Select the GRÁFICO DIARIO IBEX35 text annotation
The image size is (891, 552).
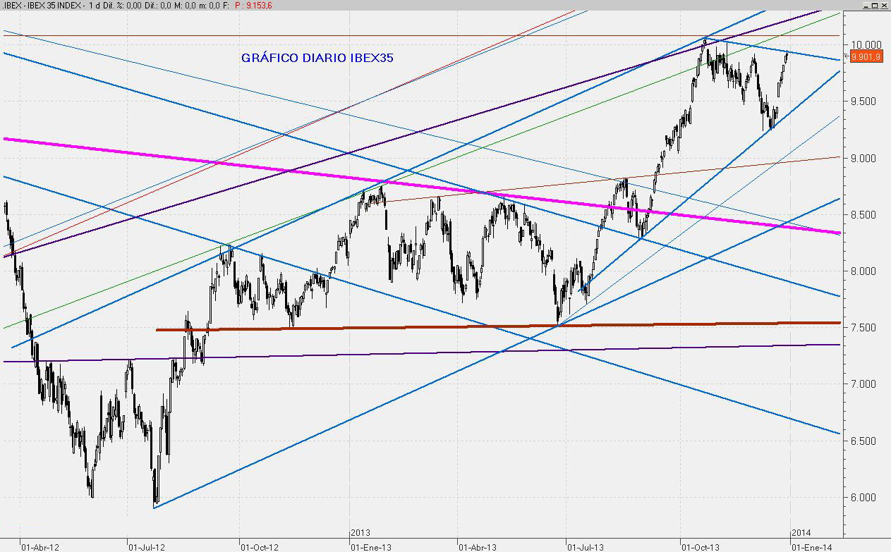(x=317, y=58)
